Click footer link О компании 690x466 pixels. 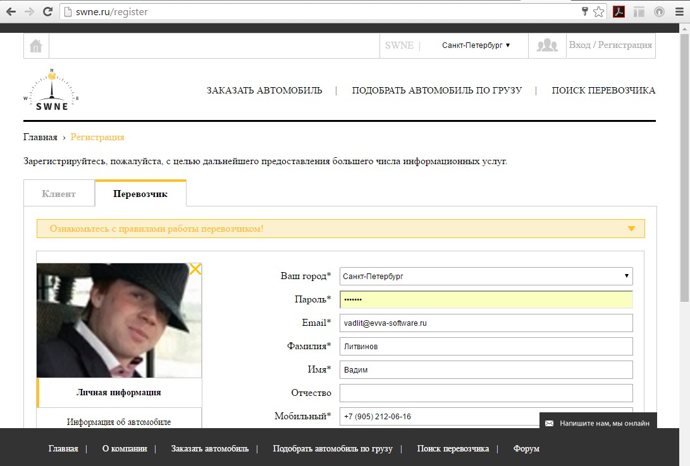click(125, 448)
